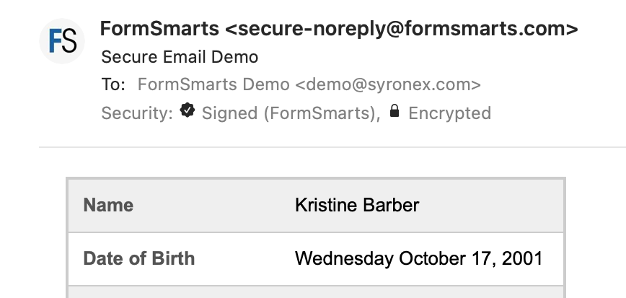The height and width of the screenshot is (298, 626).
Task: Click the Security: field label
Action: click(x=137, y=113)
